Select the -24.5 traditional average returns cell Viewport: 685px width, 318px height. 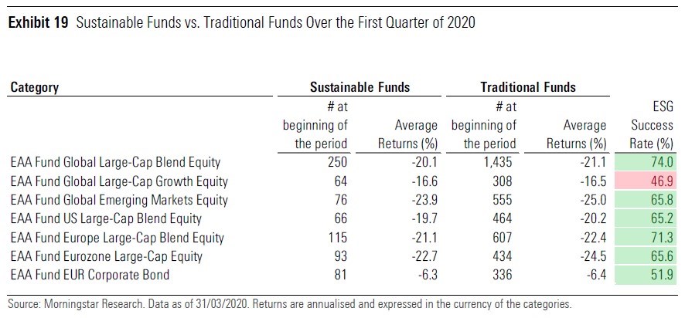[594, 255]
